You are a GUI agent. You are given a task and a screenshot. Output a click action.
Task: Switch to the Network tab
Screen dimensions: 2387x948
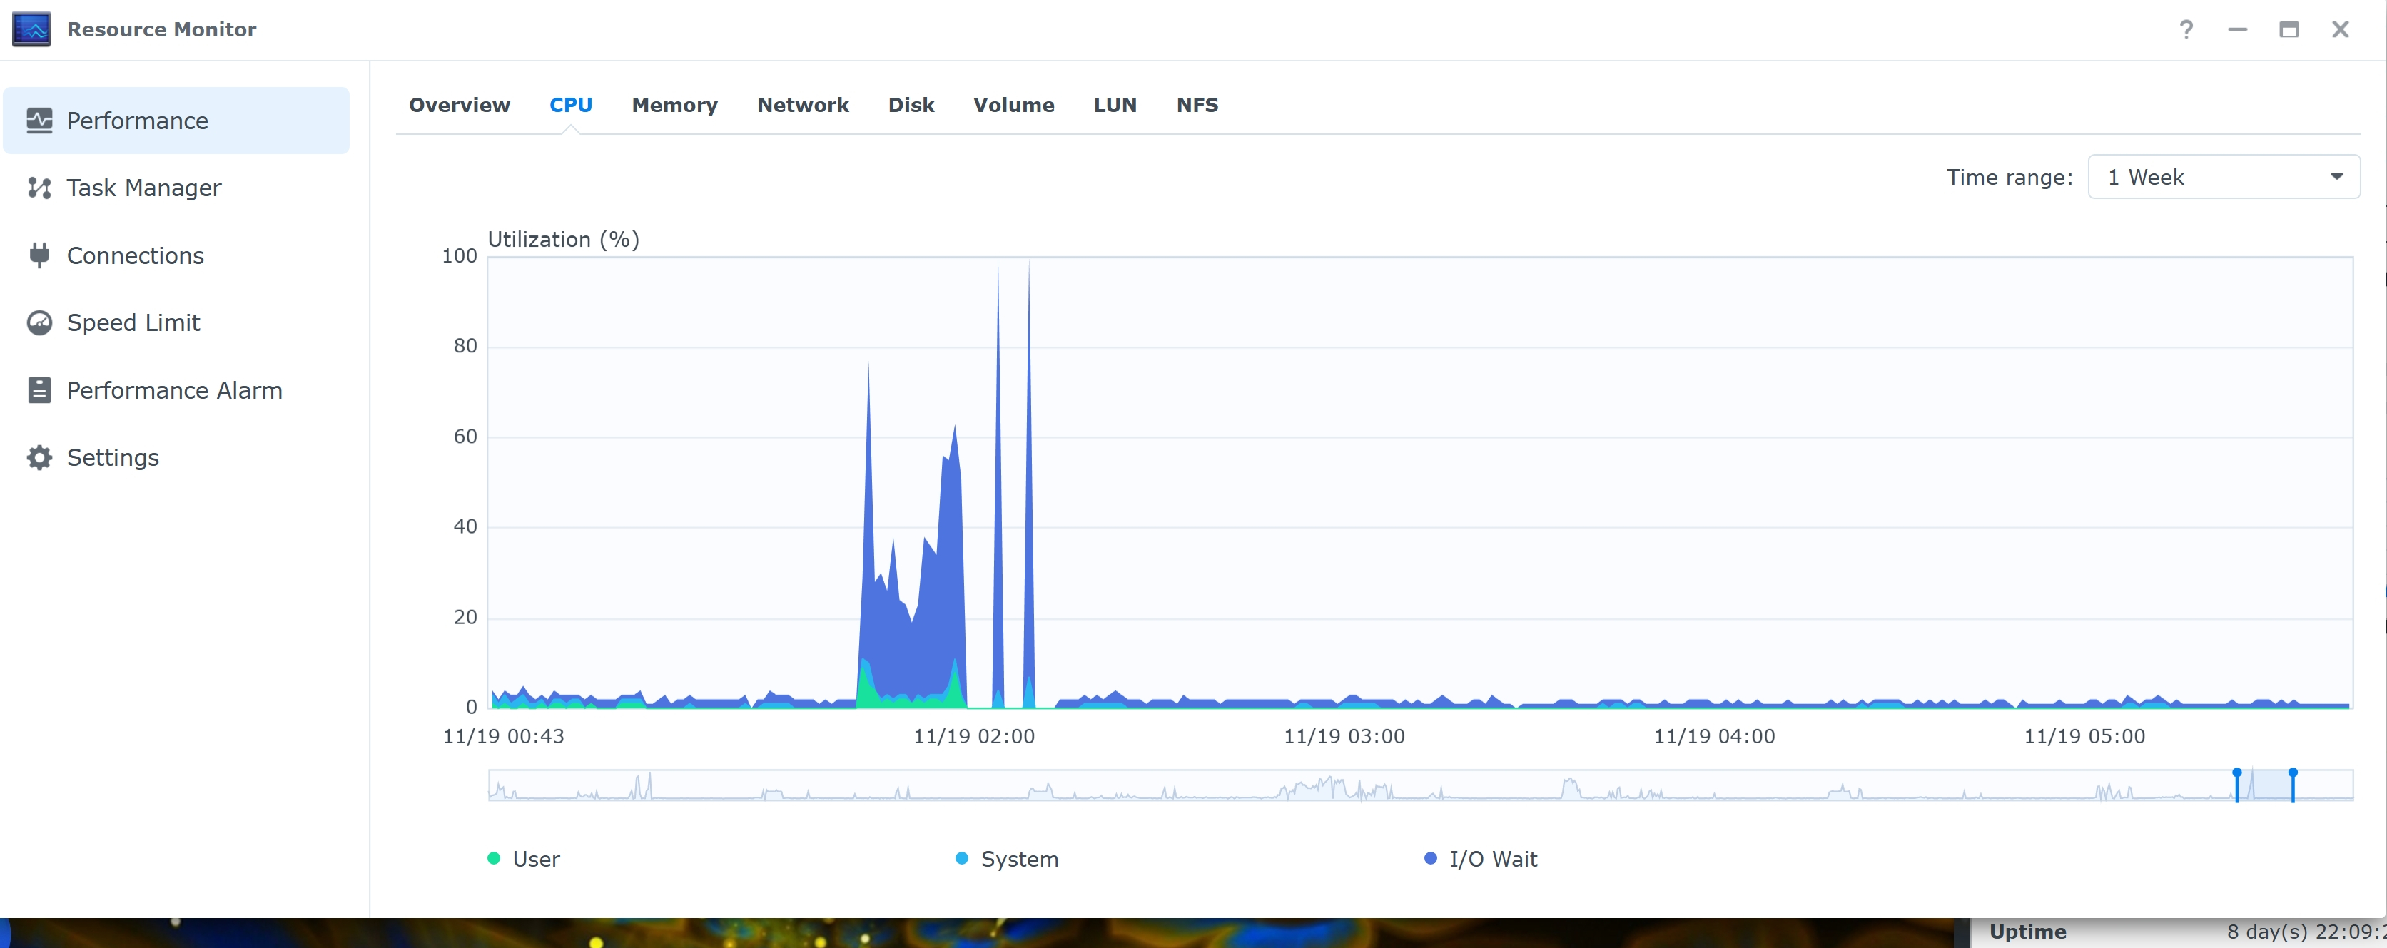click(x=803, y=105)
